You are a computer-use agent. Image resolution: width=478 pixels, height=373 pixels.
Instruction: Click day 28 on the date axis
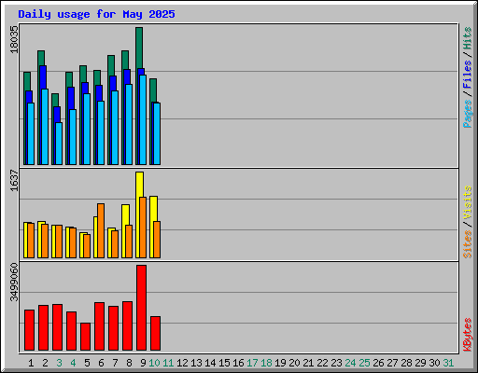click(x=406, y=363)
